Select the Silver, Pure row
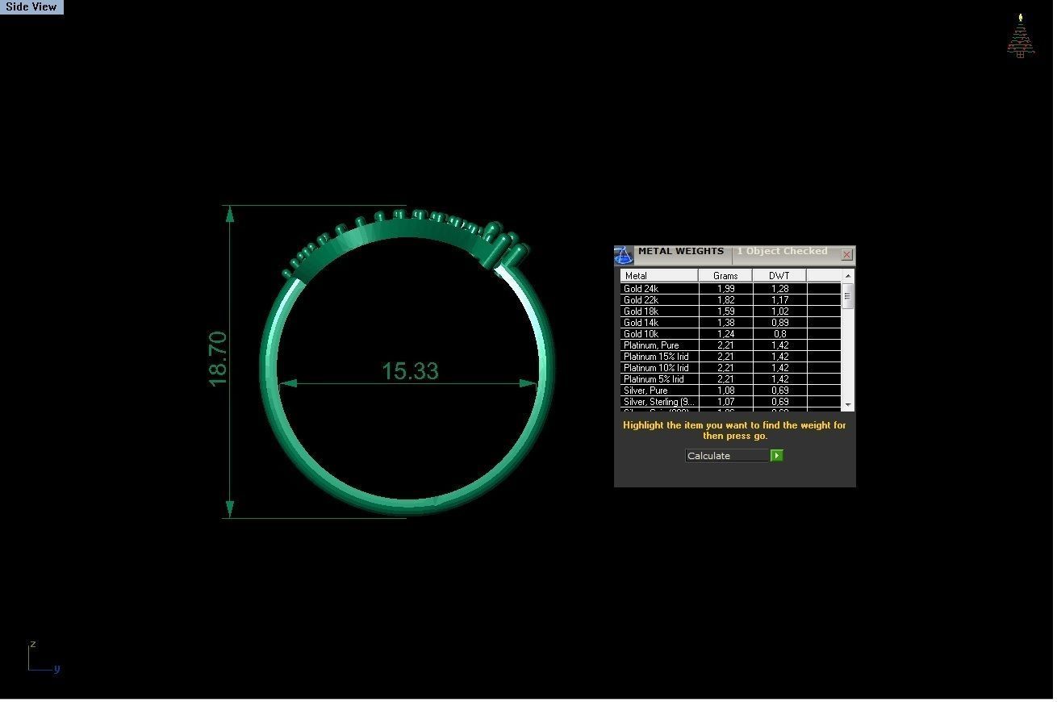The height and width of the screenshot is (702, 1057). [x=731, y=390]
